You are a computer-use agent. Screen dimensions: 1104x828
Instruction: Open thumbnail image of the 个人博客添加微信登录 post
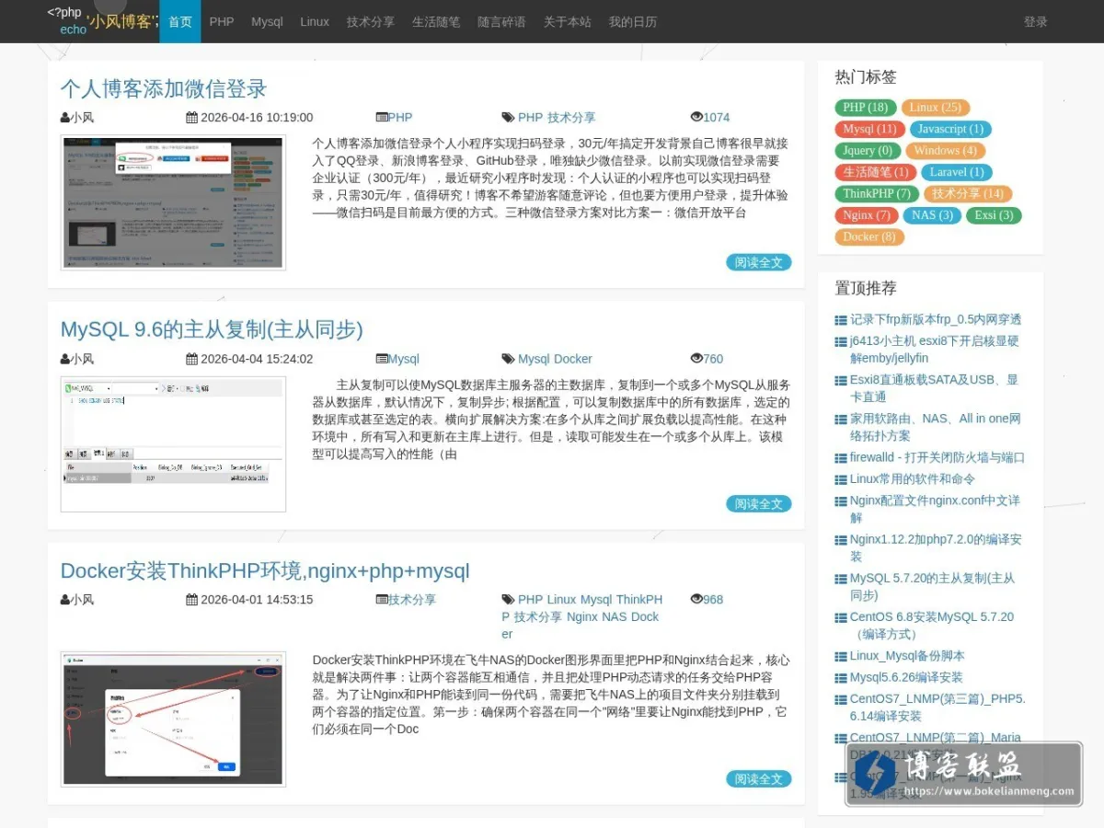click(173, 202)
